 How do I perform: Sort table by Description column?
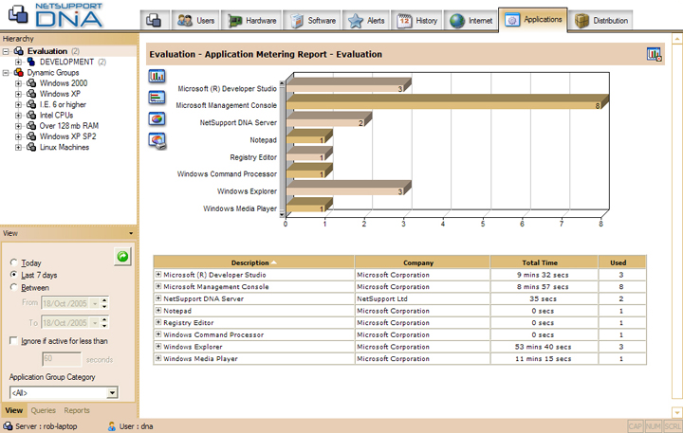254,262
